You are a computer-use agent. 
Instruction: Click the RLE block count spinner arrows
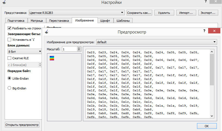(40, 65)
